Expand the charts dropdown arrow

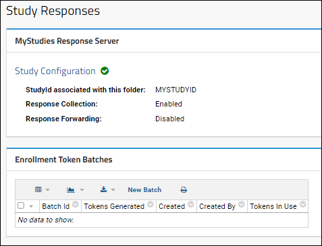(82, 190)
